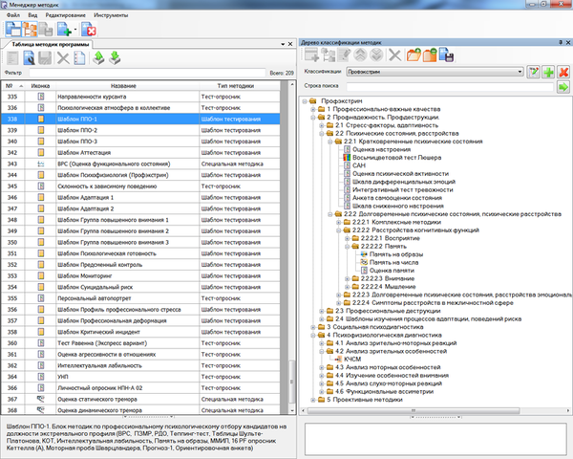Viewport: 573px width, 459px height.
Task: Click the green plus add classification button
Action: [x=548, y=72]
